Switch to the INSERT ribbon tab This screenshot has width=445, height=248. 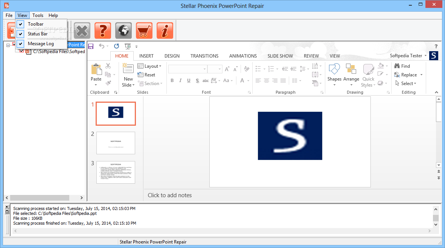pyautogui.click(x=146, y=56)
